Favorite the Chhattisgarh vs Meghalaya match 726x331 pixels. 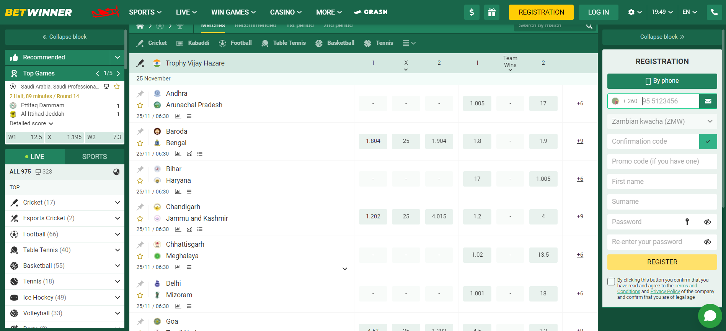click(x=140, y=256)
